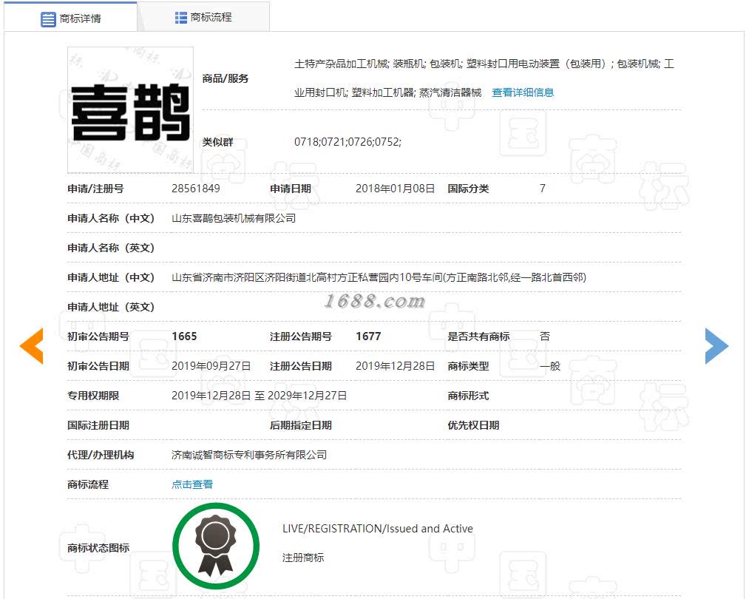Select registration announcement date 2019年12月28日

395,366
